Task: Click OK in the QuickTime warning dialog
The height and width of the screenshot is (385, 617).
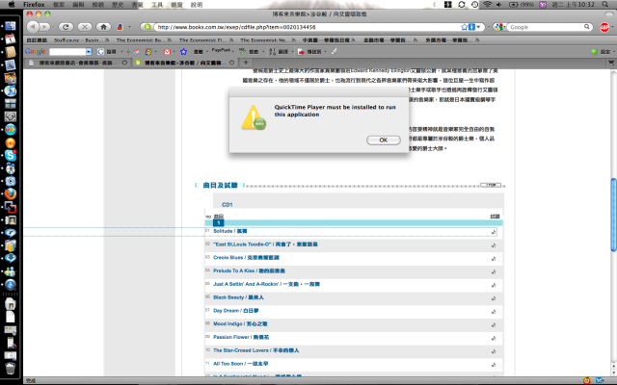Action: pos(384,141)
